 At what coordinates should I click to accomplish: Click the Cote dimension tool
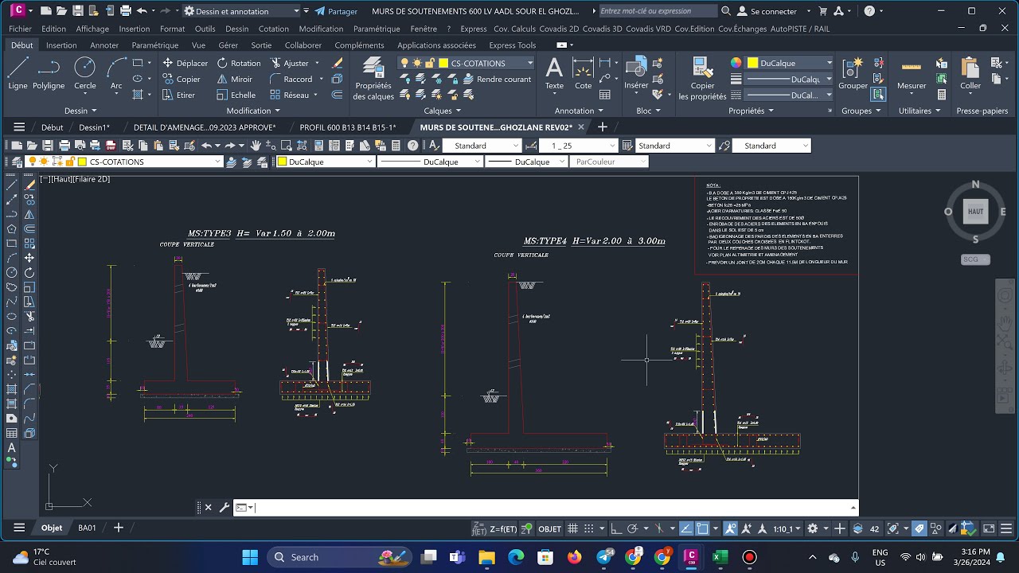tap(584, 74)
